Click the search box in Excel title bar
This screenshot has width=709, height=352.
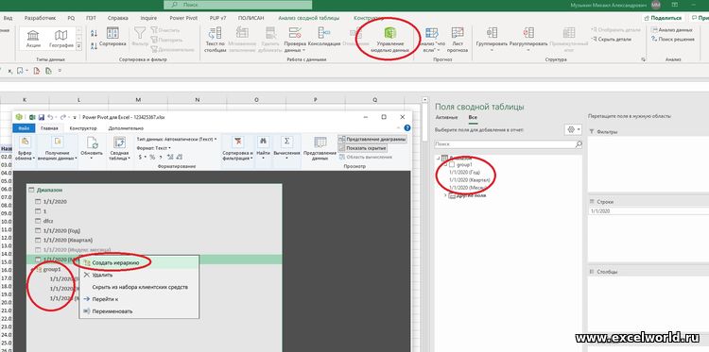[238, 5]
